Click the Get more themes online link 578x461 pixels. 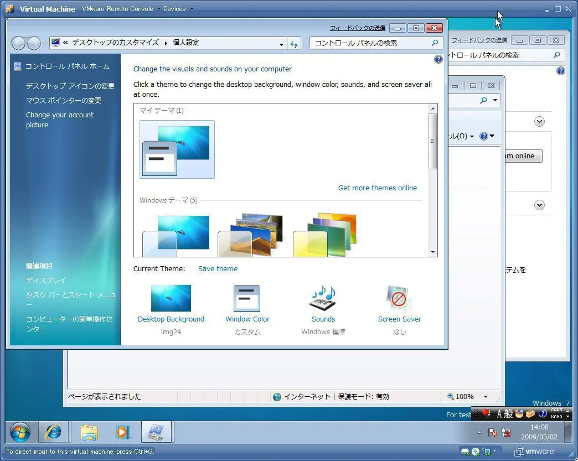click(377, 188)
